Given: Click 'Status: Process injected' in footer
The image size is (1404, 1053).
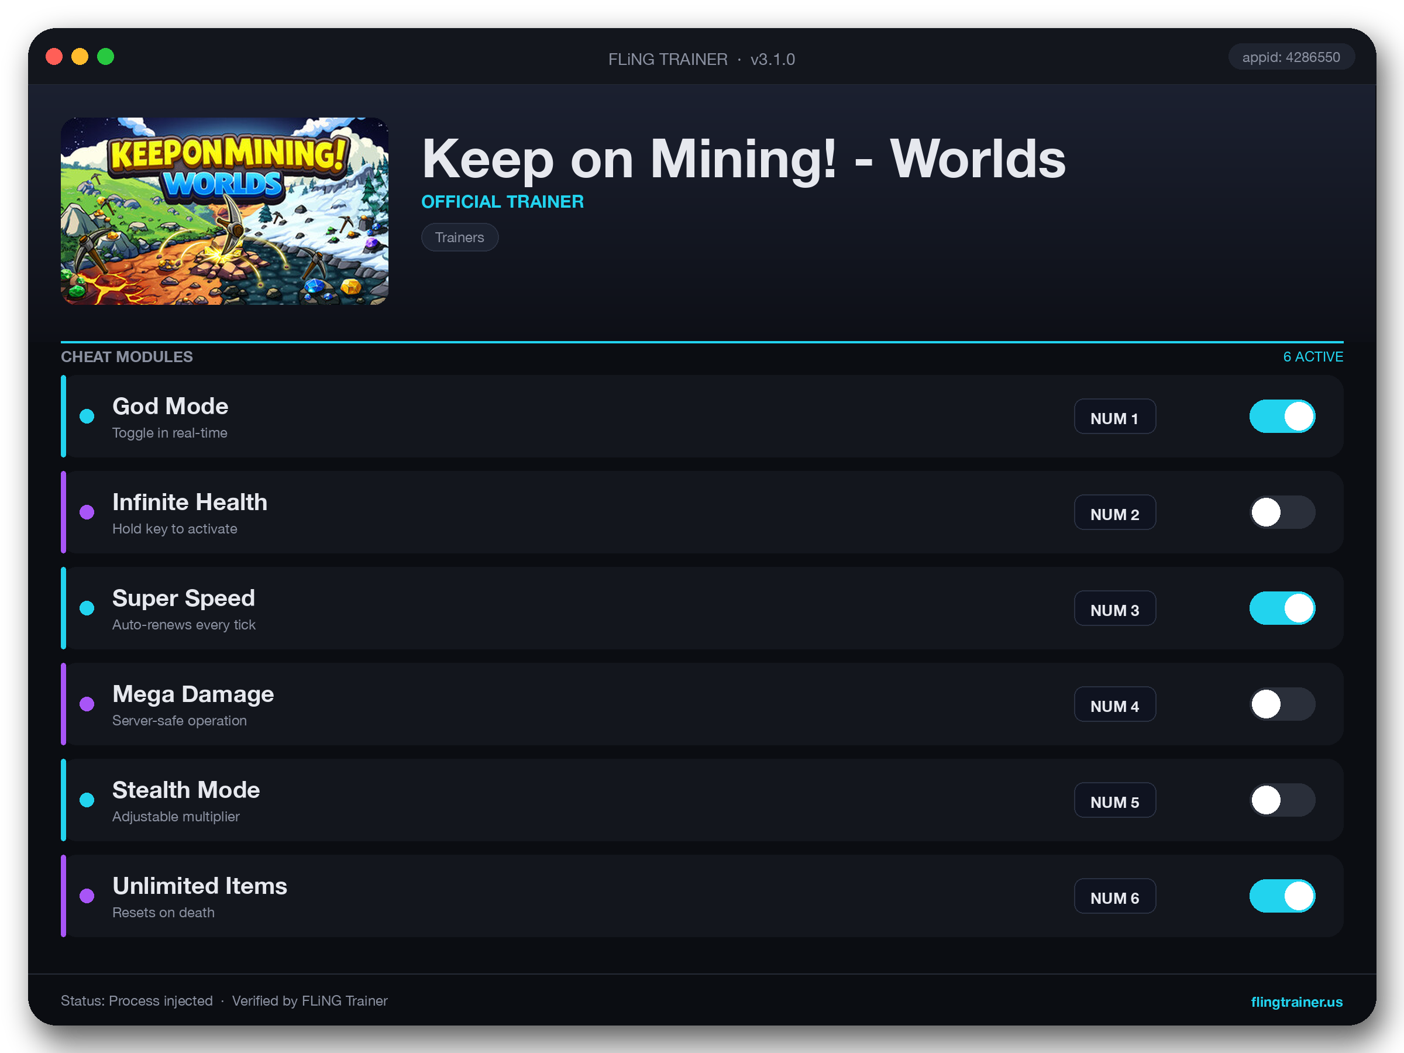Looking at the screenshot, I should 136,1001.
